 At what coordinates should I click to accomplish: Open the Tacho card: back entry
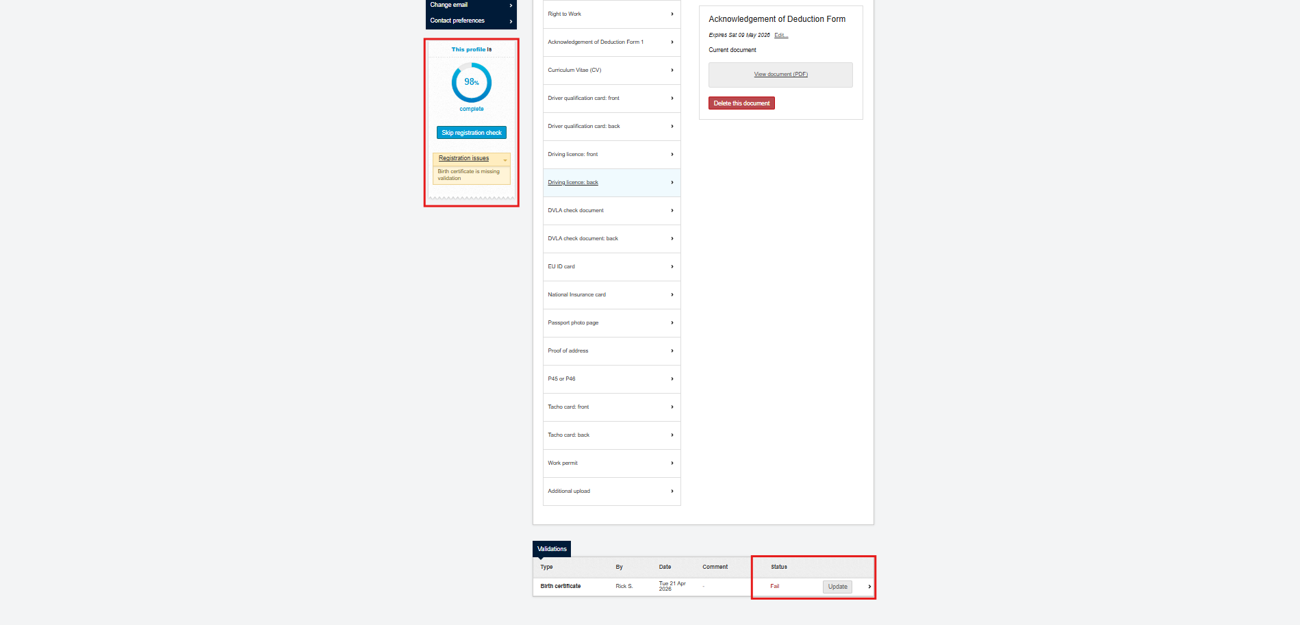(611, 435)
